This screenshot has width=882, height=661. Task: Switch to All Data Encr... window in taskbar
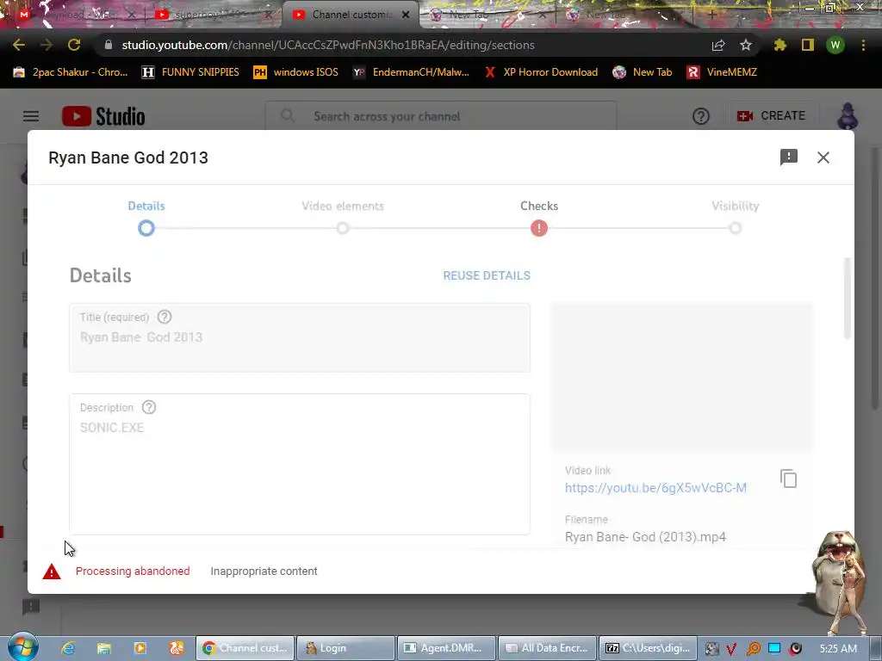547,648
